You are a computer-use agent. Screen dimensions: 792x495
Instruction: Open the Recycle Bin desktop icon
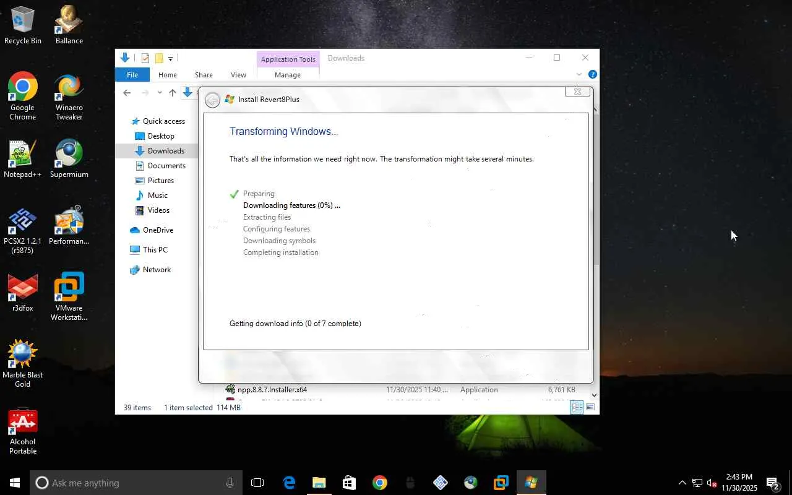[23, 25]
